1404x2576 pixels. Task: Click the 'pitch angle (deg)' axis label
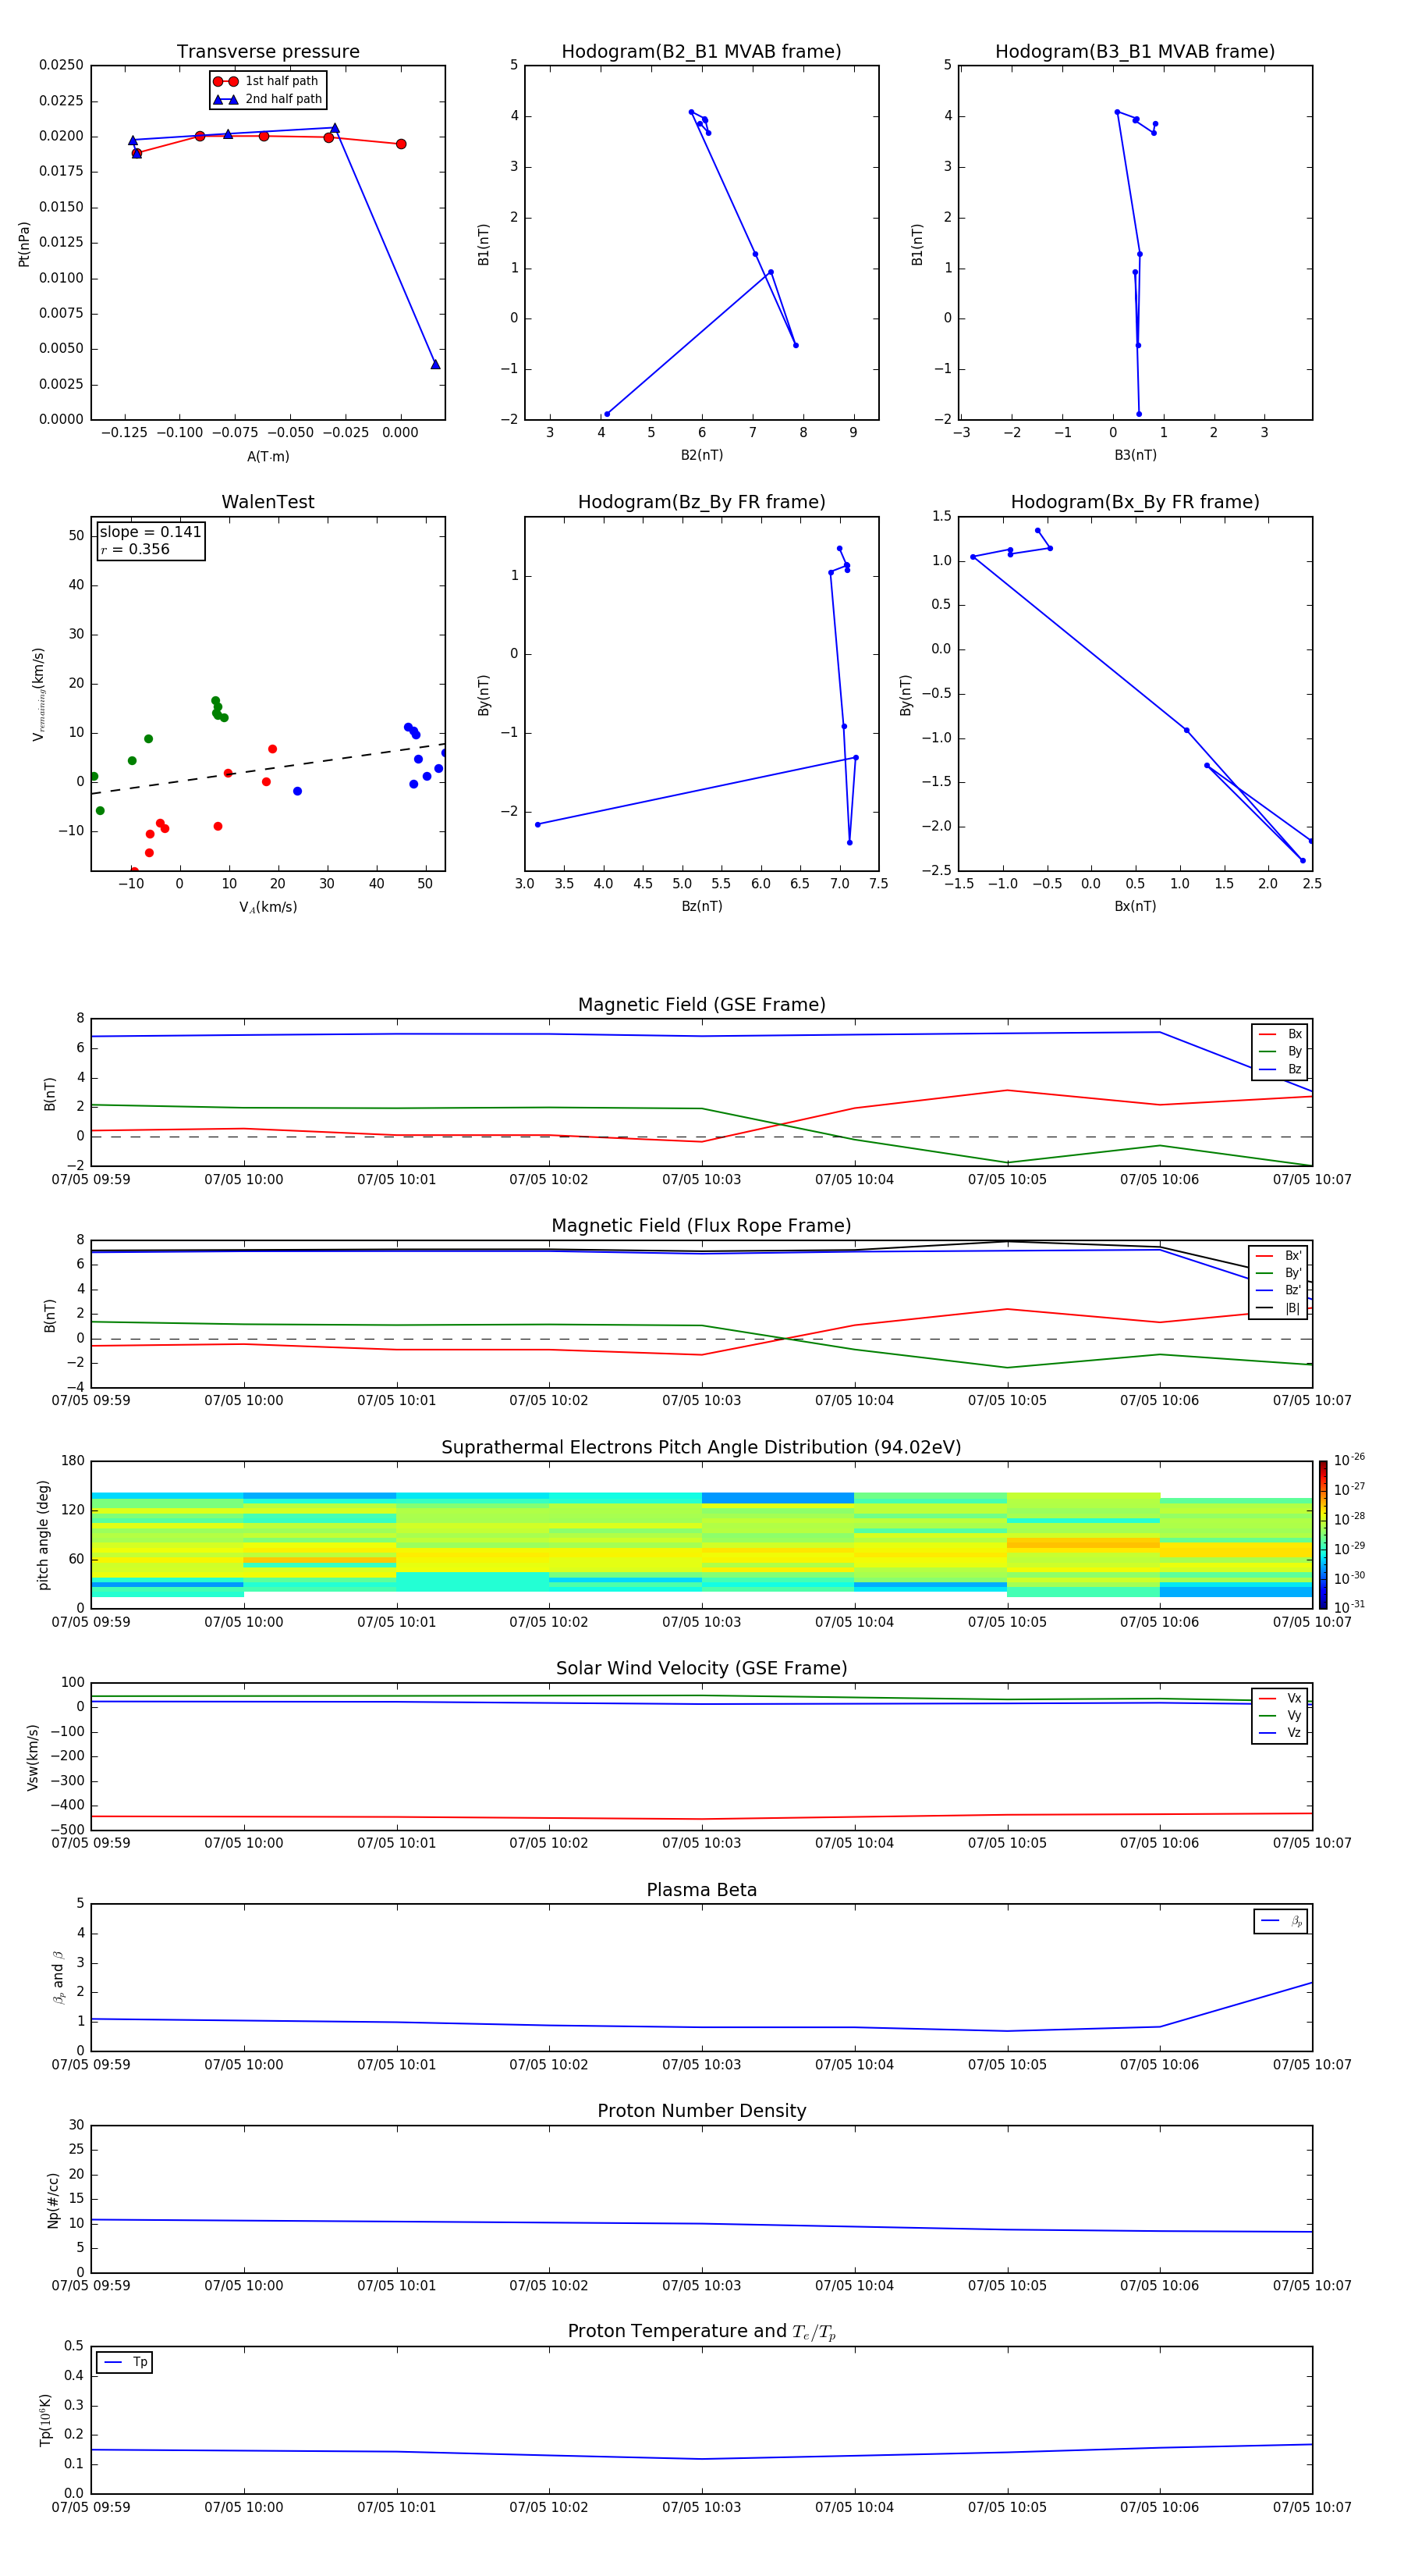(43, 1535)
